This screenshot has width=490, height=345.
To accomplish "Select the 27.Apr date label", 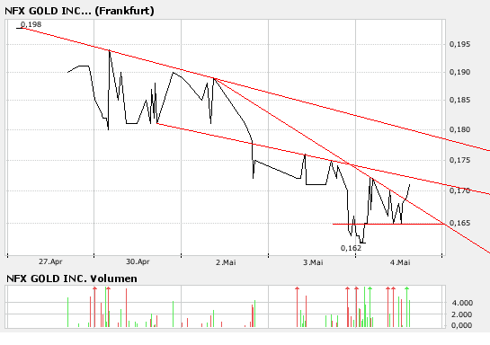I will 50,261.
